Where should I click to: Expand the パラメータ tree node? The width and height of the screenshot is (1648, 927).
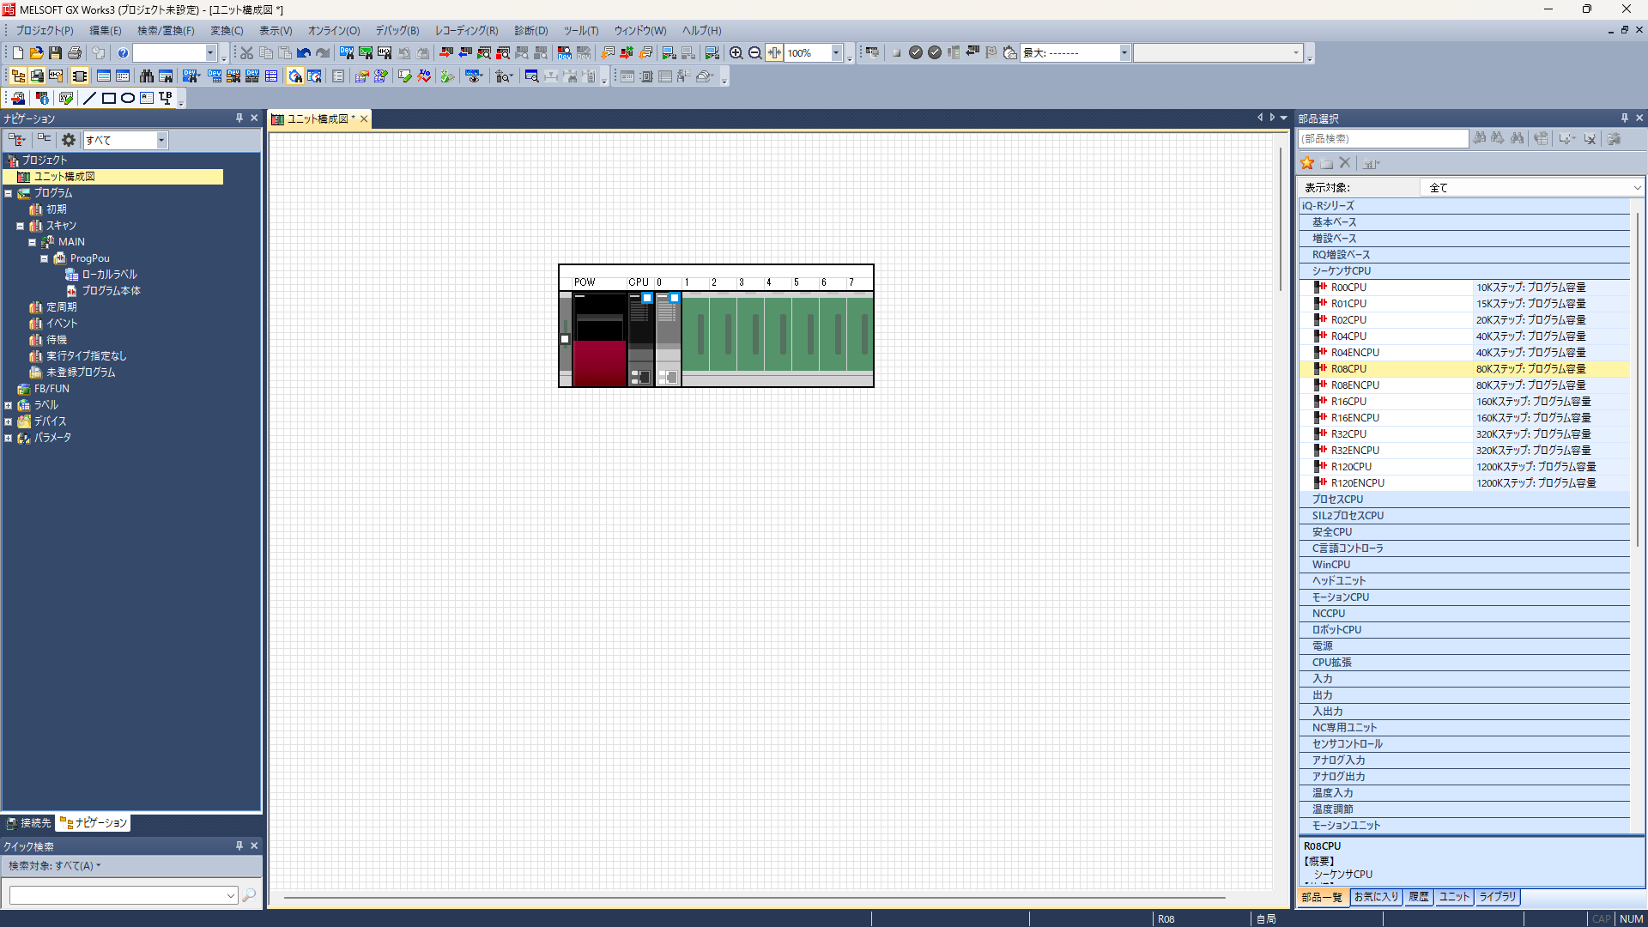click(x=9, y=438)
